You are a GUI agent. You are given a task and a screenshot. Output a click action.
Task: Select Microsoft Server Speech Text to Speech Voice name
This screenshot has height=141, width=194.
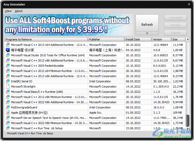pyautogui.click(x=49, y=118)
